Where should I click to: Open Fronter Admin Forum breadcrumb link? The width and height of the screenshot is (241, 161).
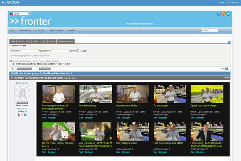tap(22, 61)
